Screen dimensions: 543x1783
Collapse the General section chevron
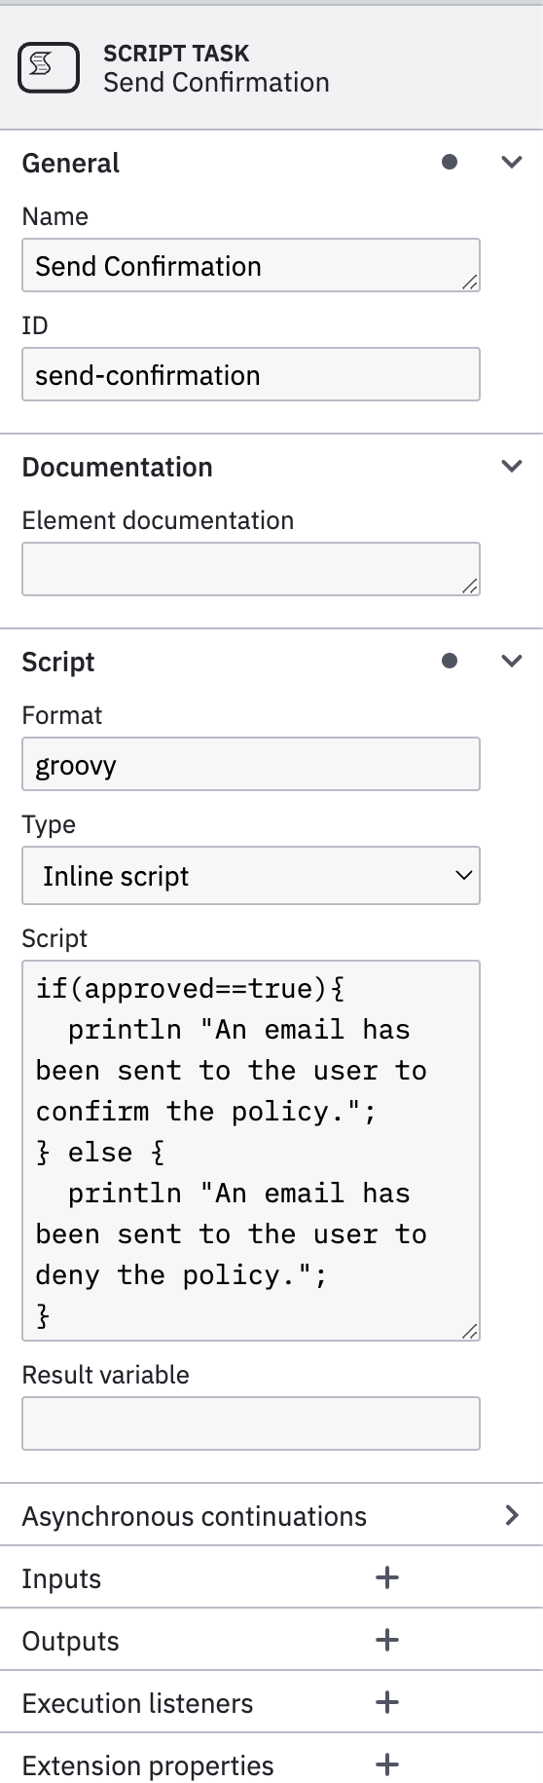[x=512, y=162]
